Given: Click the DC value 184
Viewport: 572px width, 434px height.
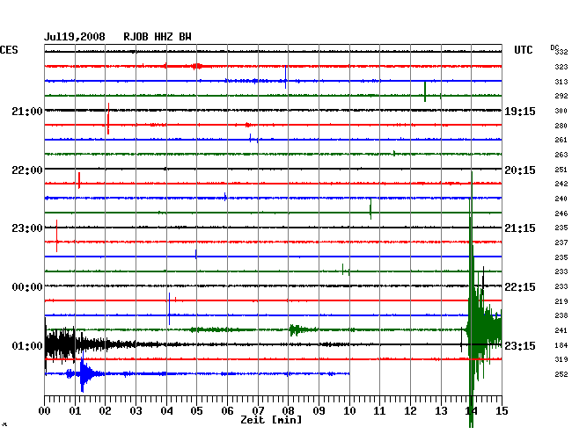Looking at the screenshot, I should pyautogui.click(x=561, y=345).
